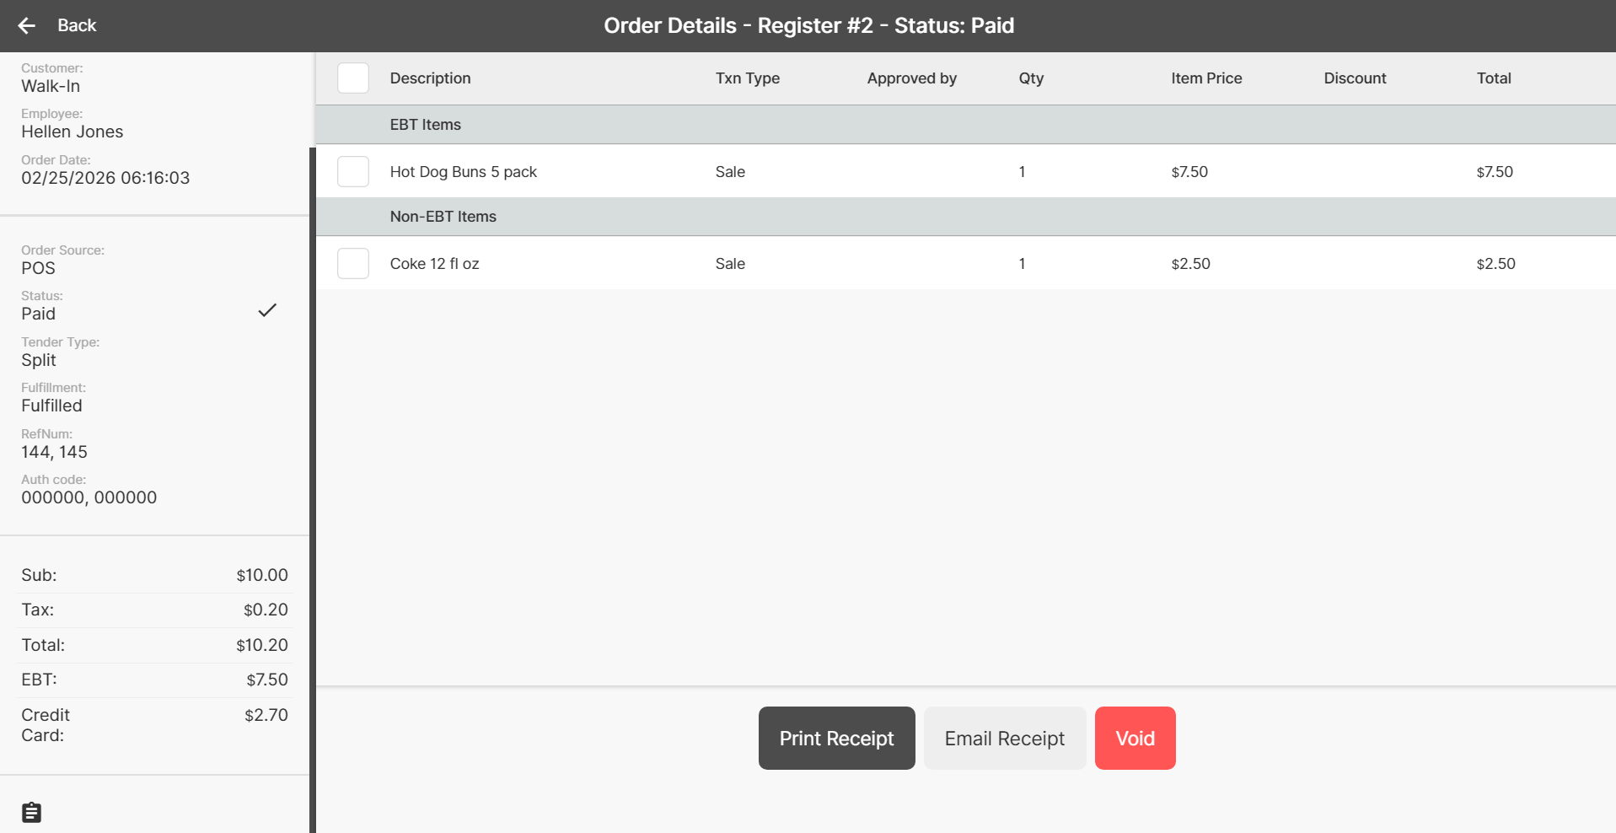Go Back to previous screen
Image resolution: width=1616 pixels, height=833 pixels.
click(77, 26)
